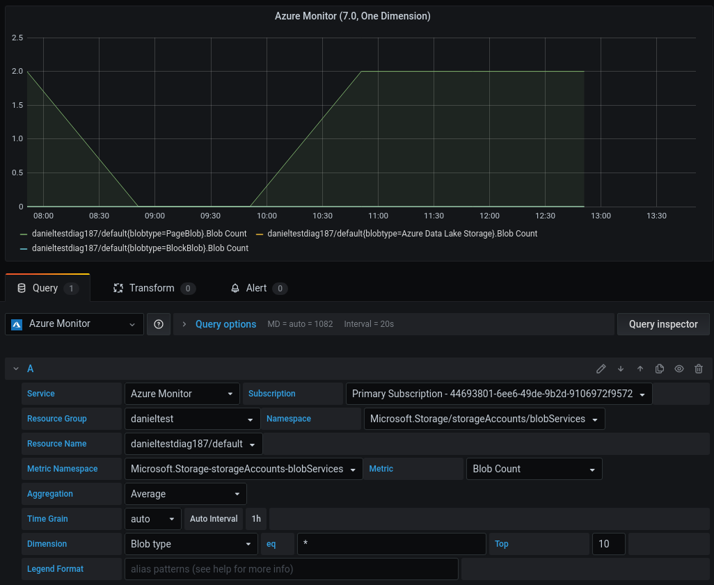Toggle PageBlob series in legend

(139, 234)
